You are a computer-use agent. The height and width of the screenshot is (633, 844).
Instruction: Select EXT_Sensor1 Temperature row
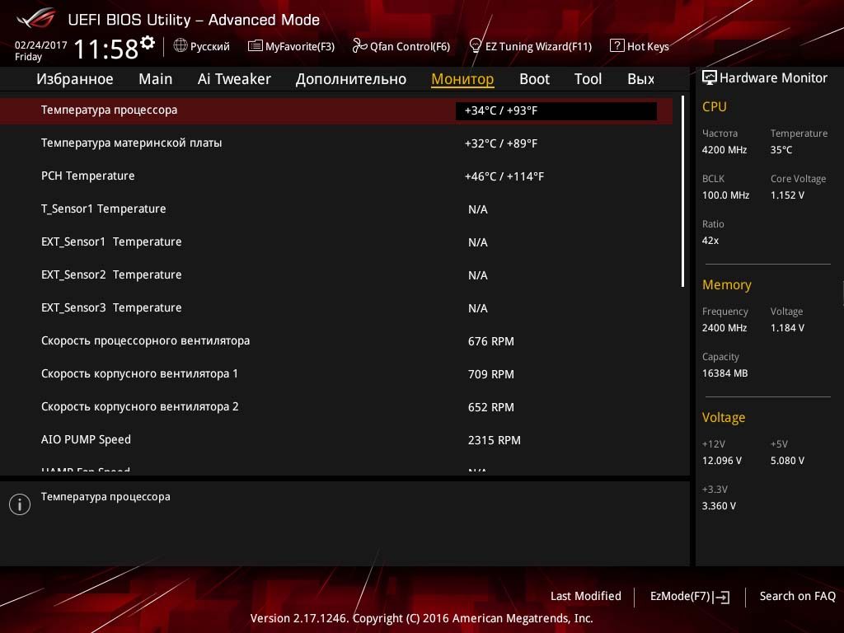pyautogui.click(x=336, y=242)
